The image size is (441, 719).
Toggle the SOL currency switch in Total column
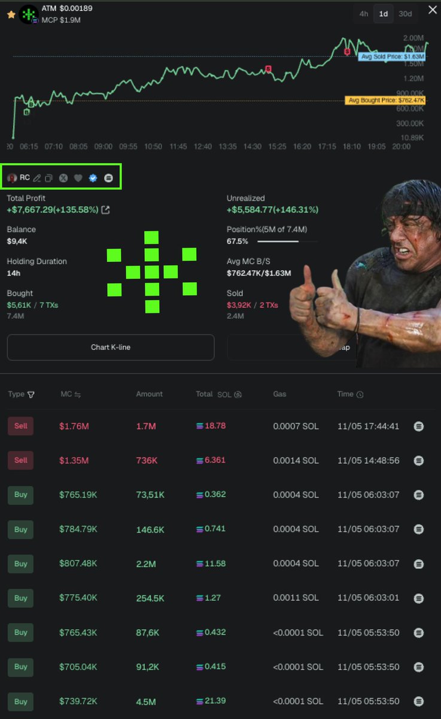click(x=238, y=394)
